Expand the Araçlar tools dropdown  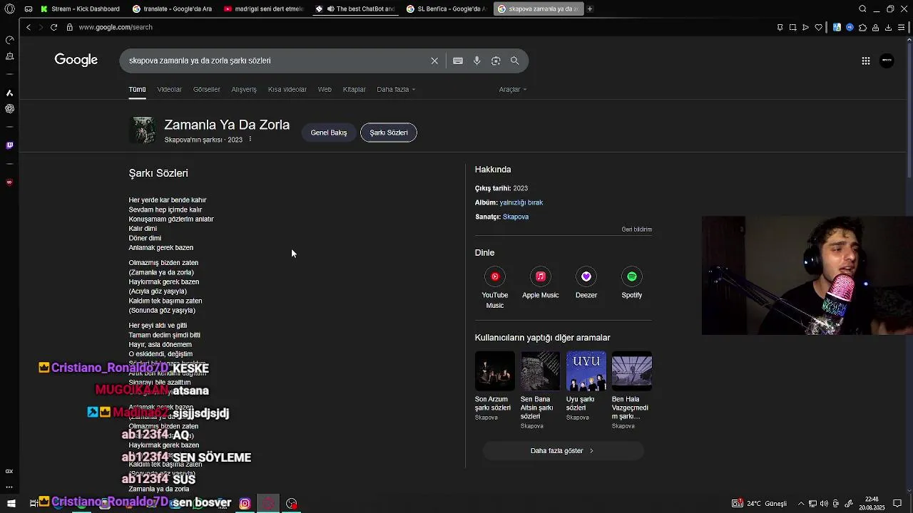click(513, 89)
